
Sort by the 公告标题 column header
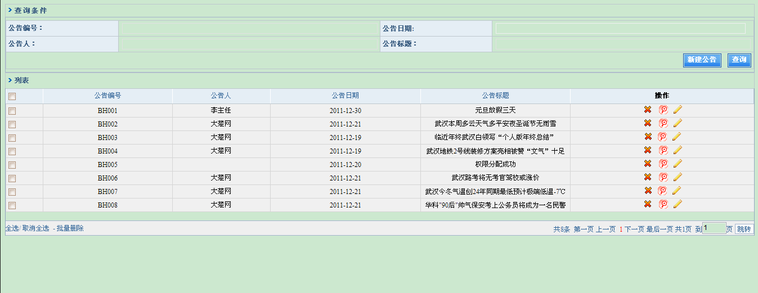(x=495, y=96)
